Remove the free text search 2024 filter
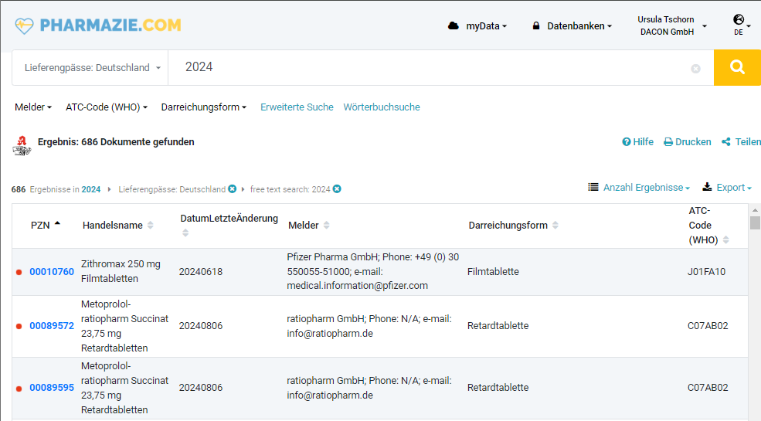The width and height of the screenshot is (761, 421). [x=337, y=188]
